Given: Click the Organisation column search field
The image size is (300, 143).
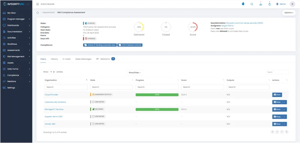Looking at the screenshot, I should [x=66, y=87].
